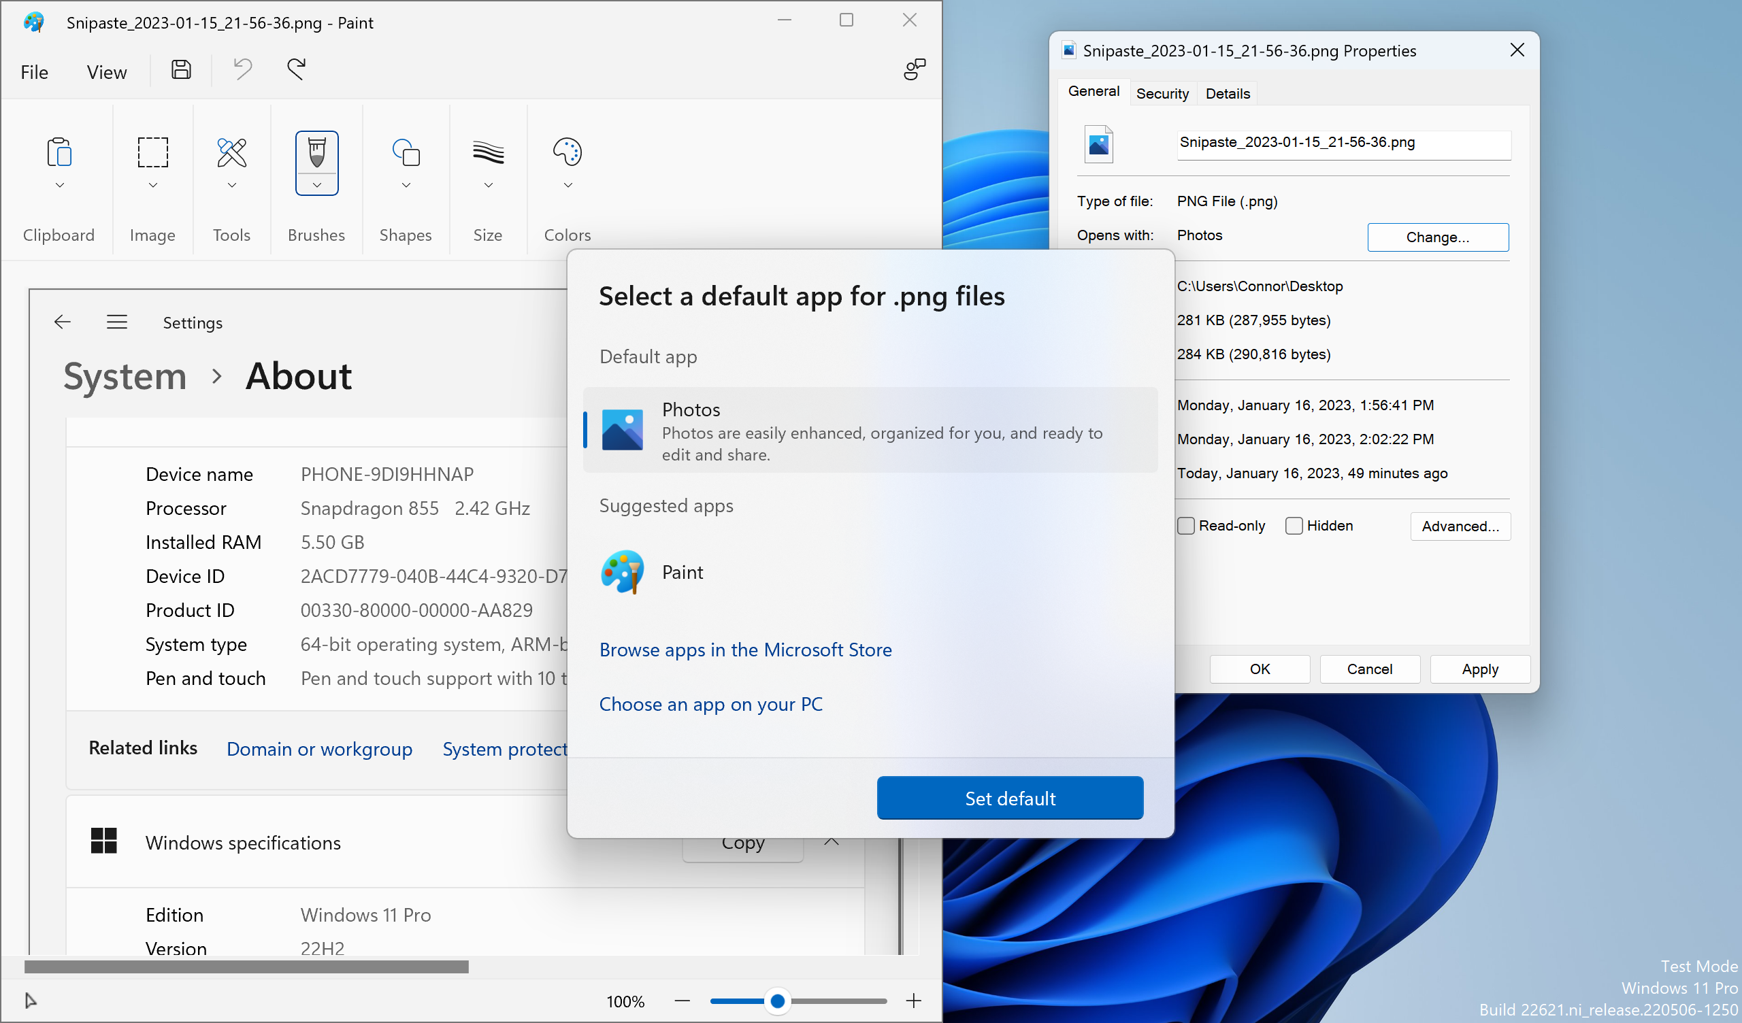
Task: Expand the Brushes dropdown chevron
Action: pos(316,185)
